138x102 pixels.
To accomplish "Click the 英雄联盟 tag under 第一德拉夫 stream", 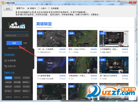I will pyautogui.click(x=125, y=76).
